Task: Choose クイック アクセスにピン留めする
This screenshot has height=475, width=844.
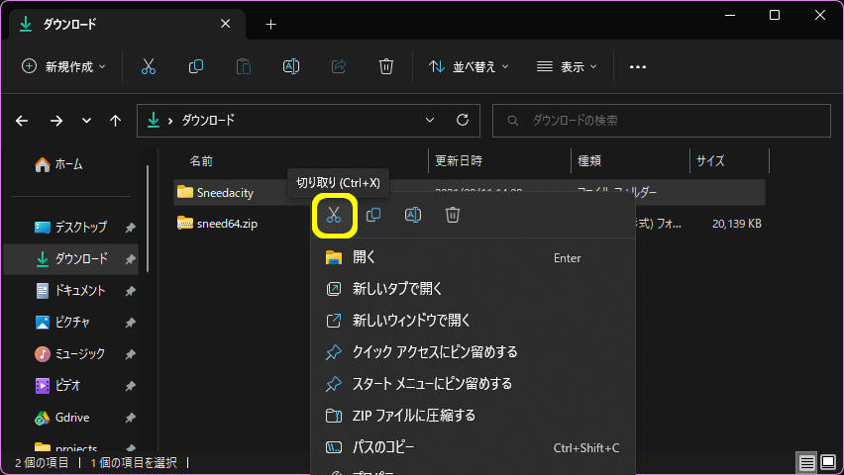Action: point(473,352)
